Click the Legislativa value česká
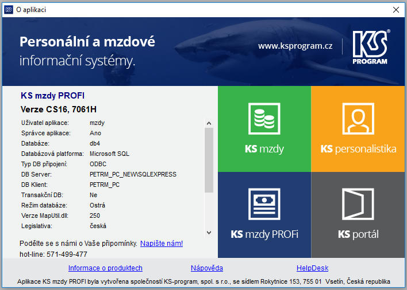 98,226
